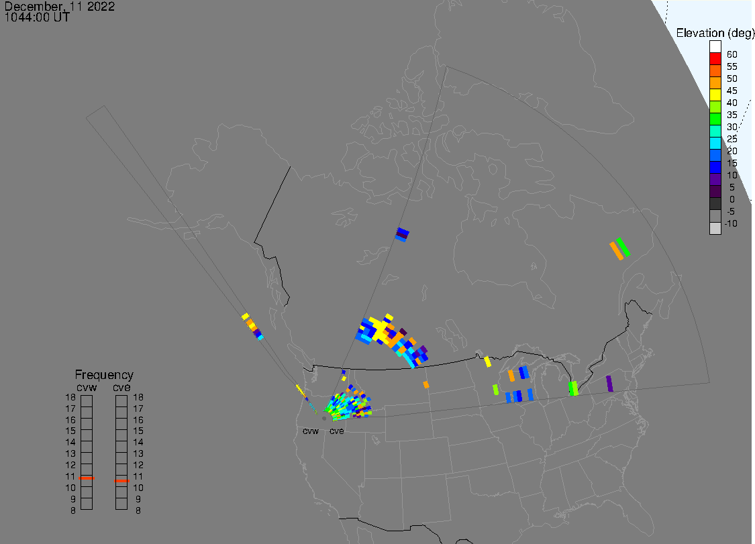Viewport: 755px width, 544px height.
Task: Select the green 30–35 degree legend swatch
Action: [x=715, y=119]
